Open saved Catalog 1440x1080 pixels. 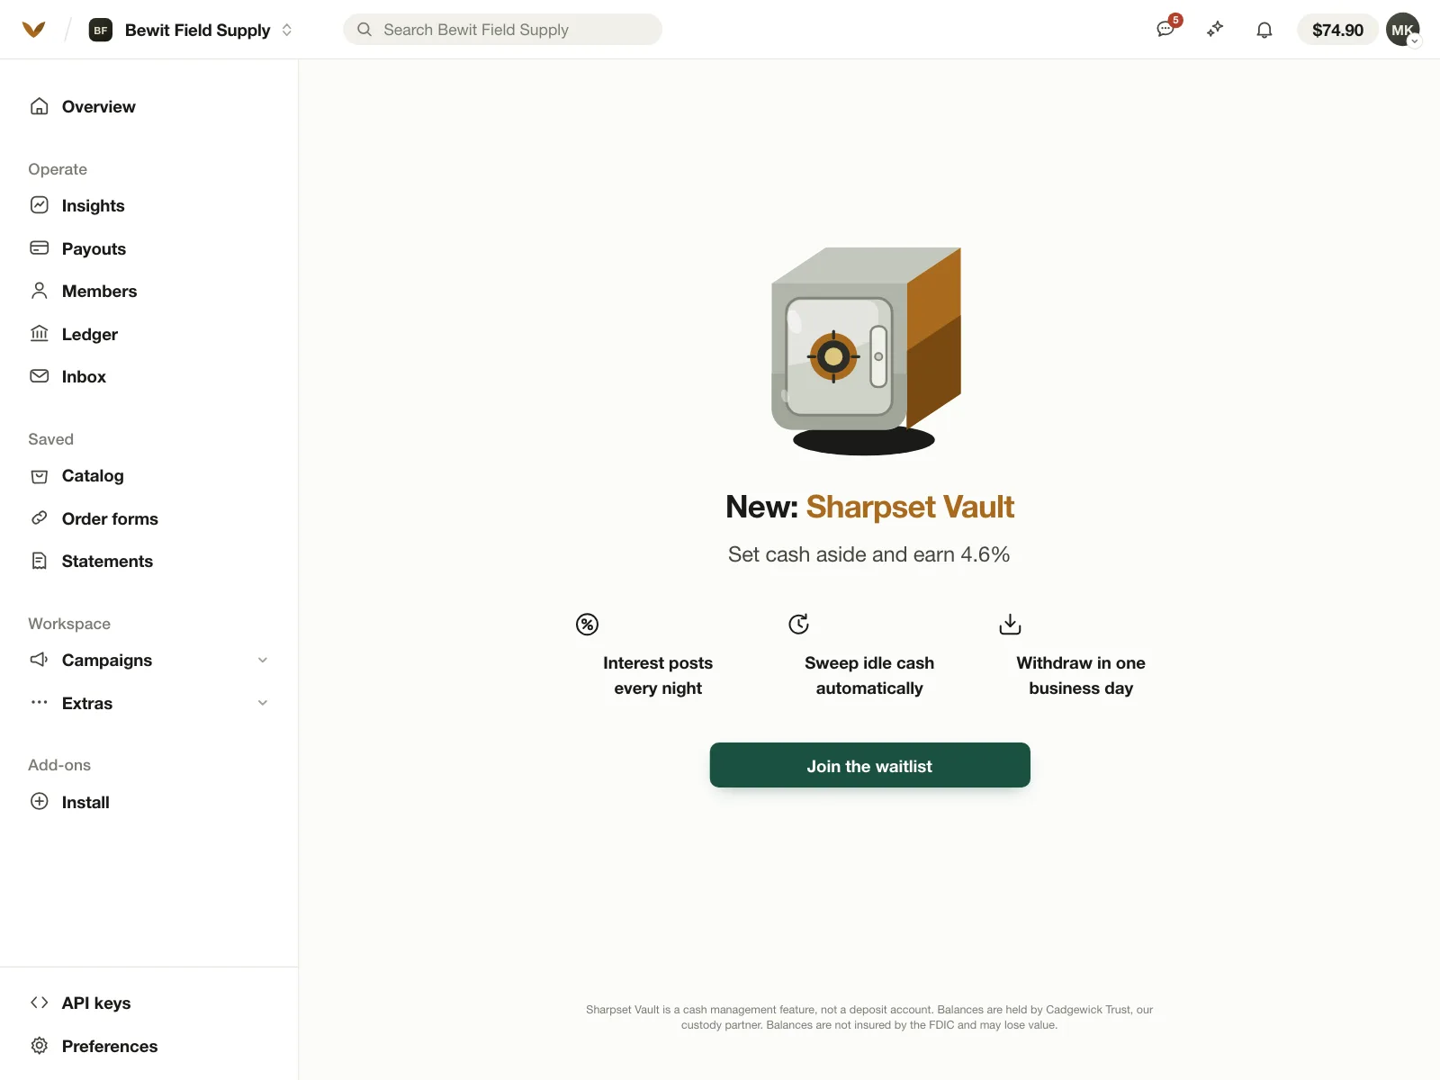(94, 475)
